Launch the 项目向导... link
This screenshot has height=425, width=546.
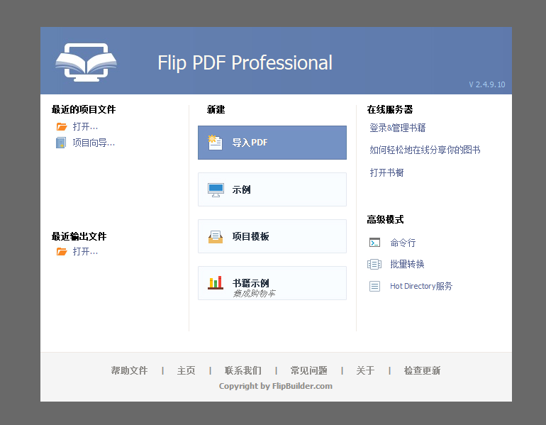pos(94,143)
